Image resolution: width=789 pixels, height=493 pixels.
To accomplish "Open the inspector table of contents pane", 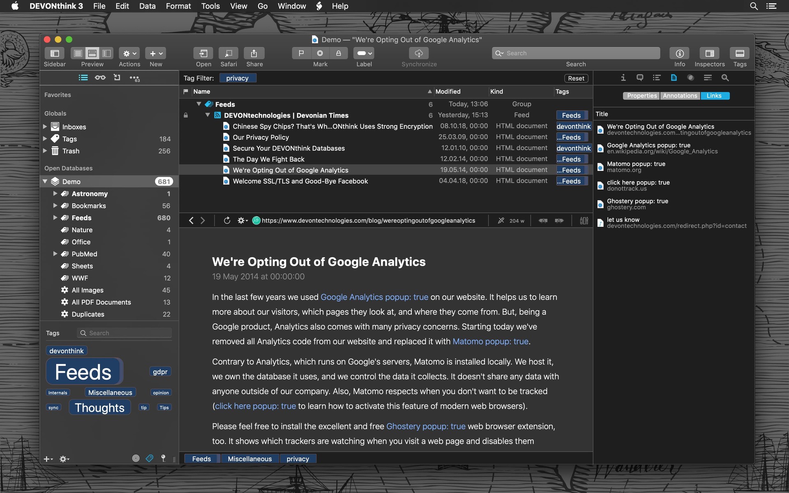I will coord(657,78).
